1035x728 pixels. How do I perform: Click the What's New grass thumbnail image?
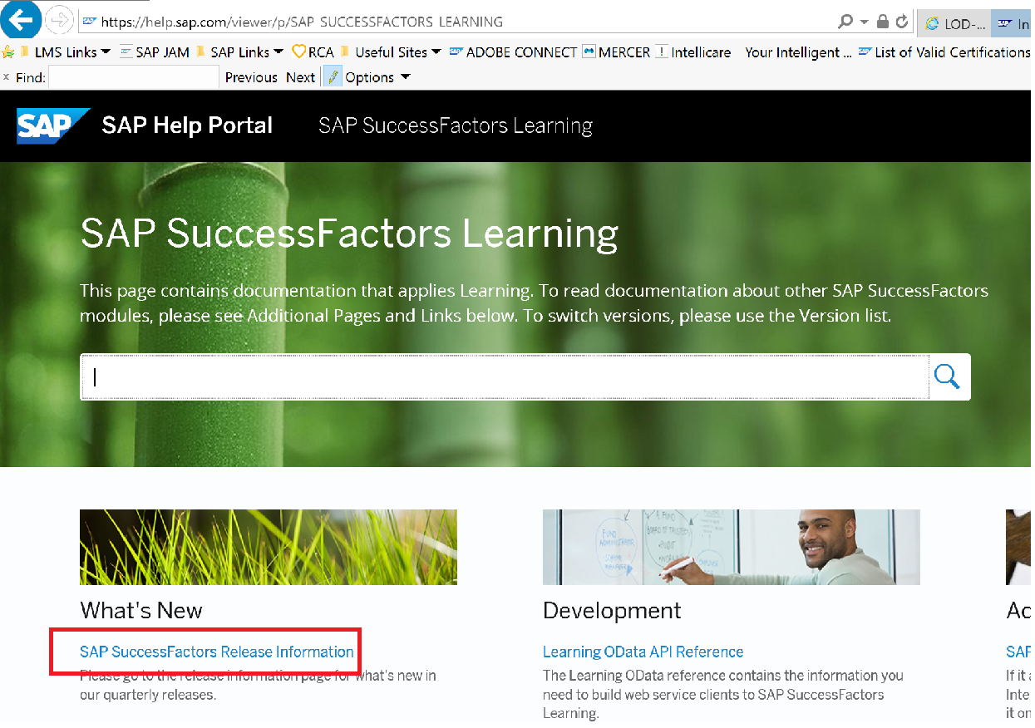tap(269, 548)
